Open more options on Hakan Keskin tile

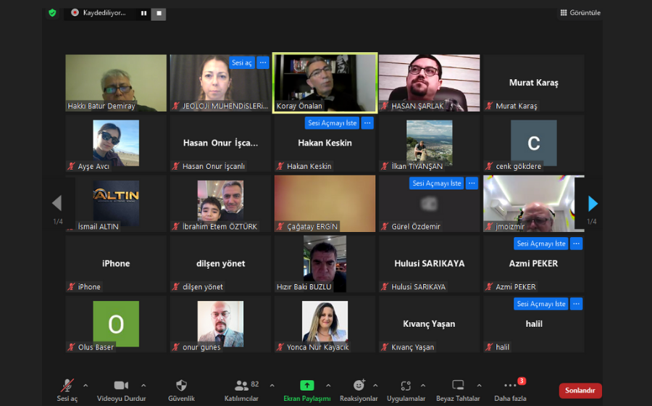click(367, 123)
